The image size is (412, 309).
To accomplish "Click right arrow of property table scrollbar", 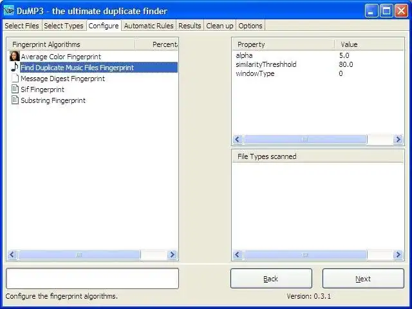I will [x=398, y=139].
